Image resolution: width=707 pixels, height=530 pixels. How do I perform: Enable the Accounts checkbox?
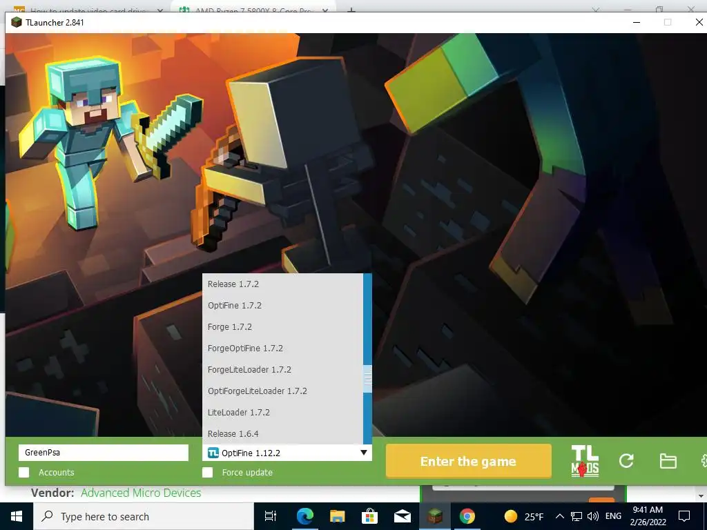[x=24, y=472]
